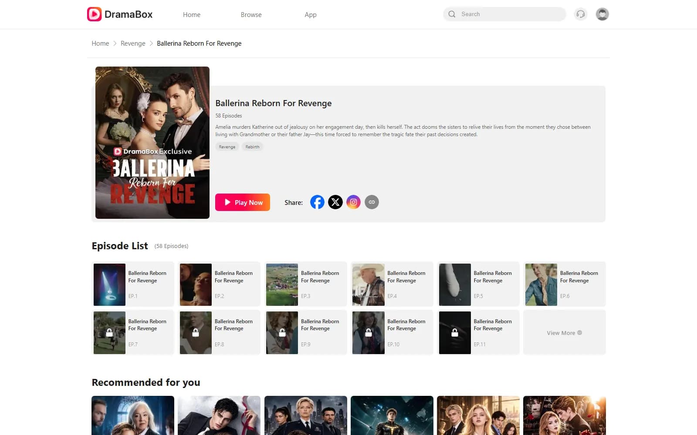This screenshot has width=697, height=435.
Task: Click the title text of episode EP.9
Action: (320, 325)
